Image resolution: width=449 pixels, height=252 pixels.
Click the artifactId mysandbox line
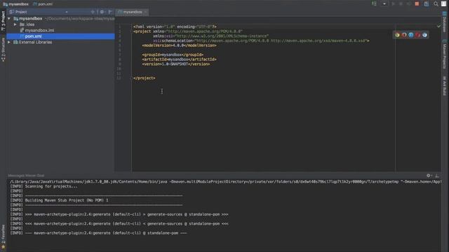click(180, 59)
